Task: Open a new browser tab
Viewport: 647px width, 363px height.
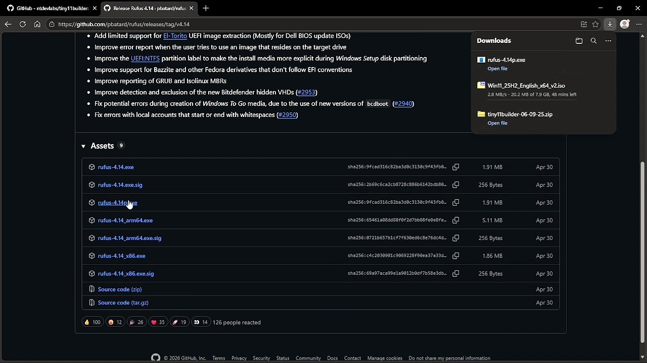Action: coord(206,8)
